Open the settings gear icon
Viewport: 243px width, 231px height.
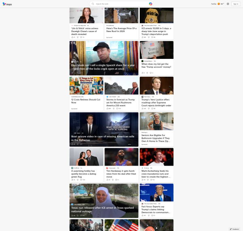tap(228, 4)
